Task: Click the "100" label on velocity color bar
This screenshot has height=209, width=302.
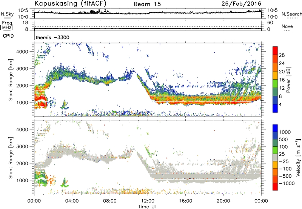Action: pos(284,147)
